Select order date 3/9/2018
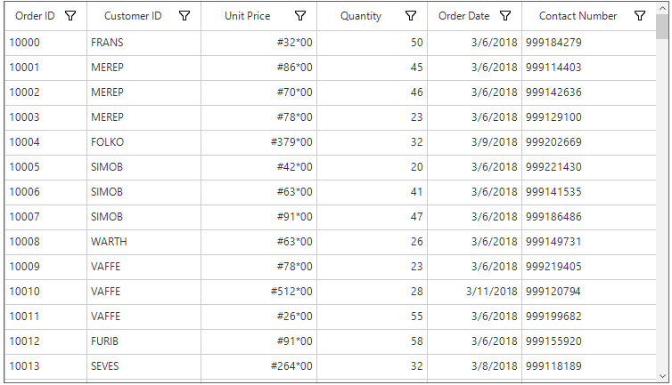The height and width of the screenshot is (385, 672). 474,142
